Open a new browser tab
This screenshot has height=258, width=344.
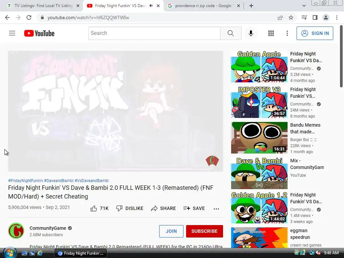pyautogui.click(x=251, y=6)
